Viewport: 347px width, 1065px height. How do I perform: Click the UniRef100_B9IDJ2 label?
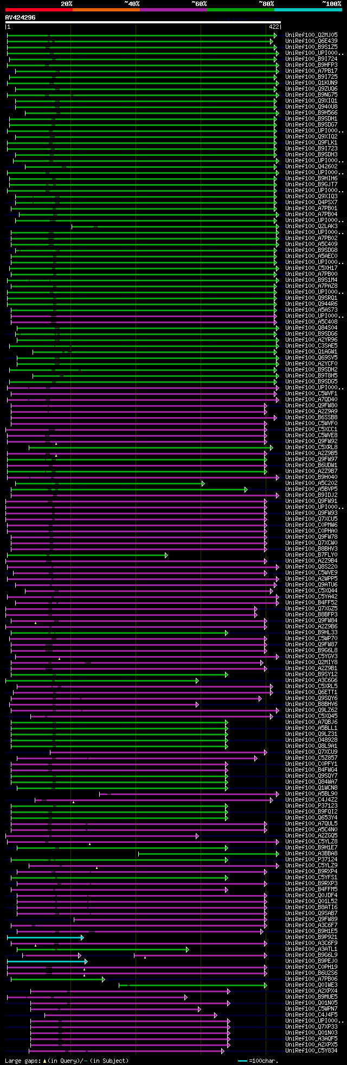(311, 495)
